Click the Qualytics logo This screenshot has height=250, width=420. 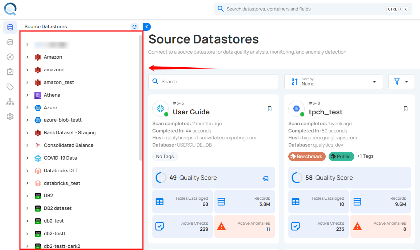click(10, 9)
